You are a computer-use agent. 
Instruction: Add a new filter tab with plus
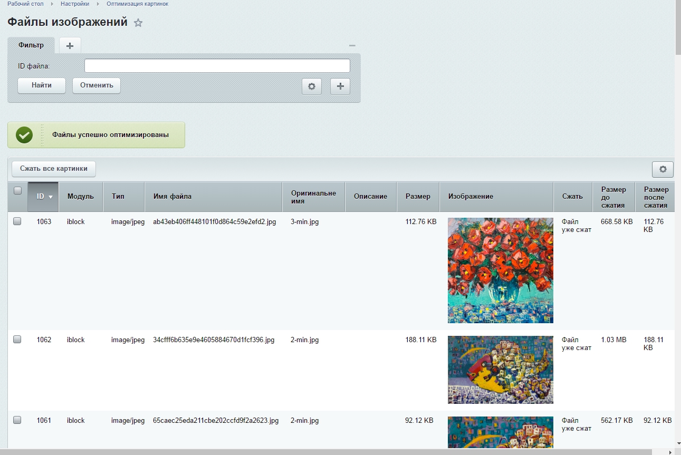click(x=70, y=45)
